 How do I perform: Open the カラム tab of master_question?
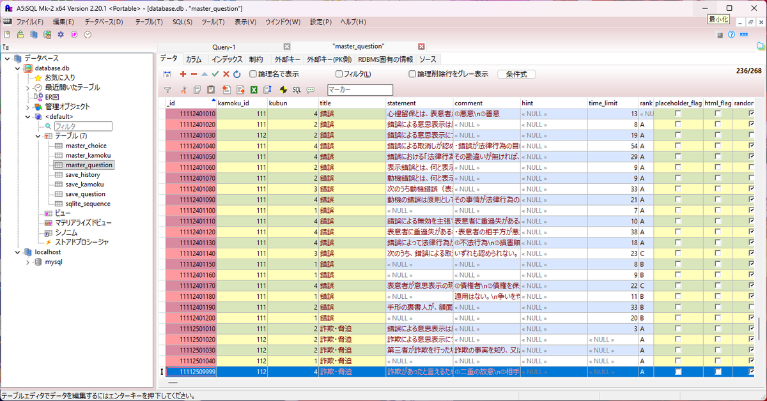[x=194, y=59]
